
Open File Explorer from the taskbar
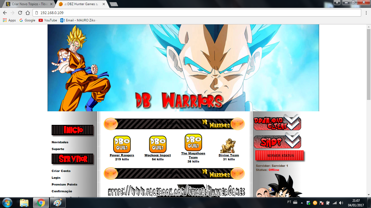[24, 203]
